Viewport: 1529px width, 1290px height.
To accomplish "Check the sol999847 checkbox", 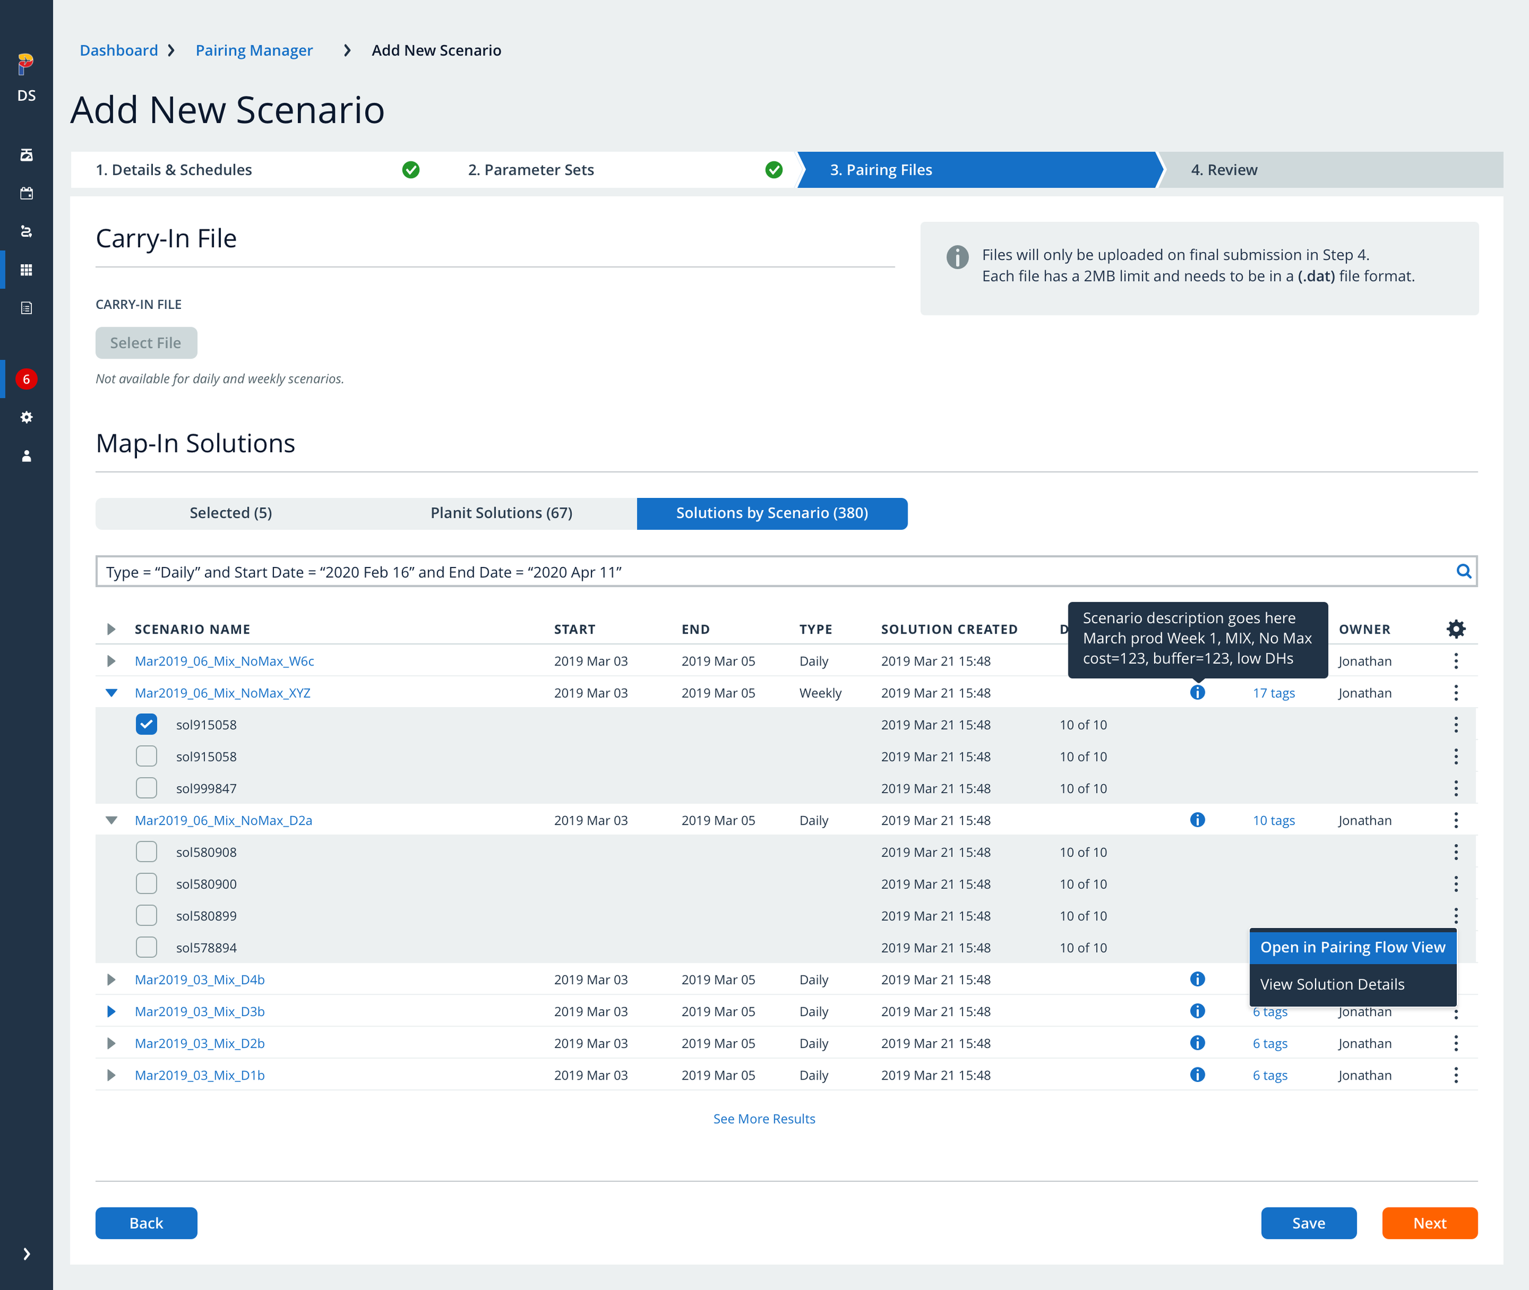I will tap(146, 788).
